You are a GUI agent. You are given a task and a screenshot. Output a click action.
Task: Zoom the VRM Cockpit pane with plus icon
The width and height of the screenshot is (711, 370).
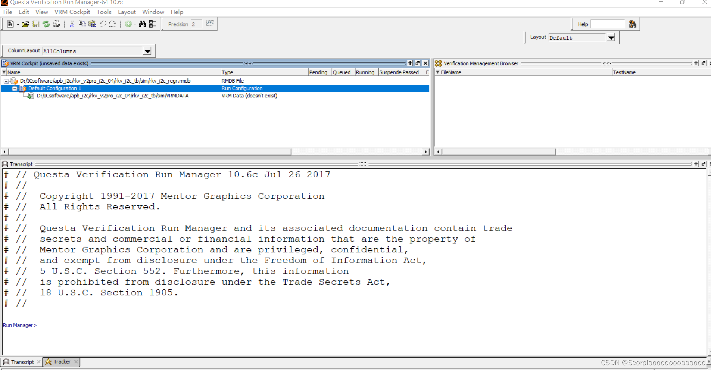click(x=410, y=63)
